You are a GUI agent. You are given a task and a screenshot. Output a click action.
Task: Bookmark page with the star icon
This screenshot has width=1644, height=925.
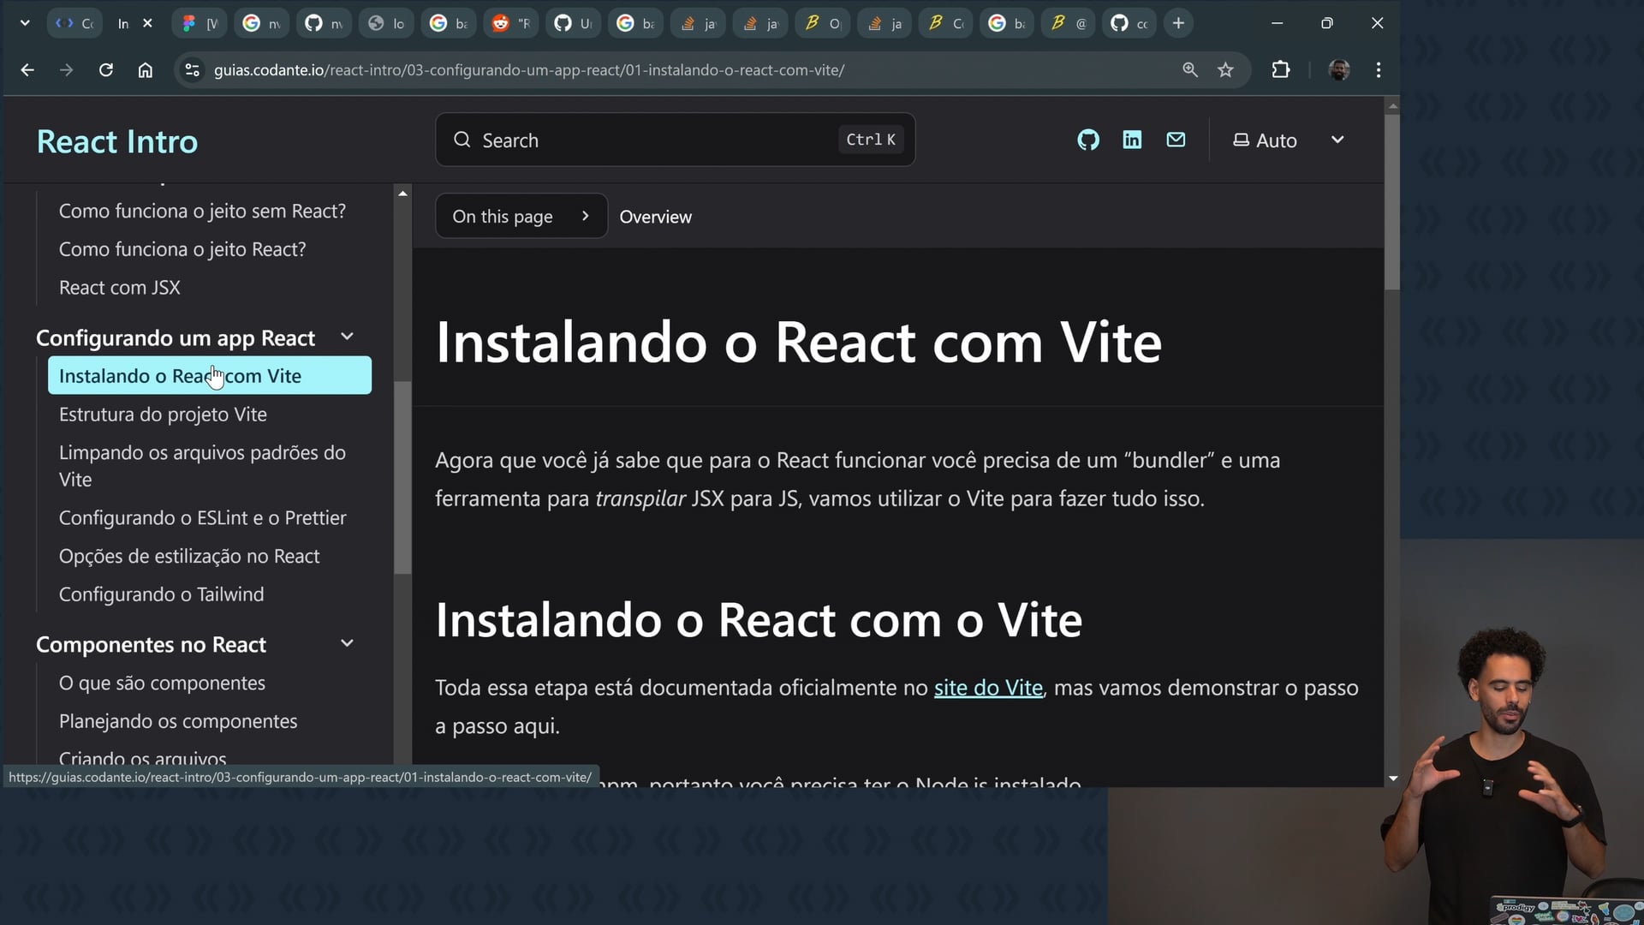pyautogui.click(x=1225, y=70)
